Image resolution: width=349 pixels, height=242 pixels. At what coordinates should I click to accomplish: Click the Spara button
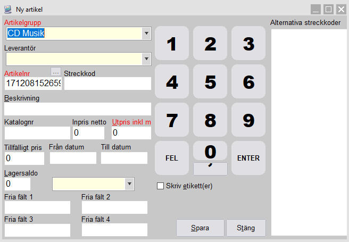point(200,228)
